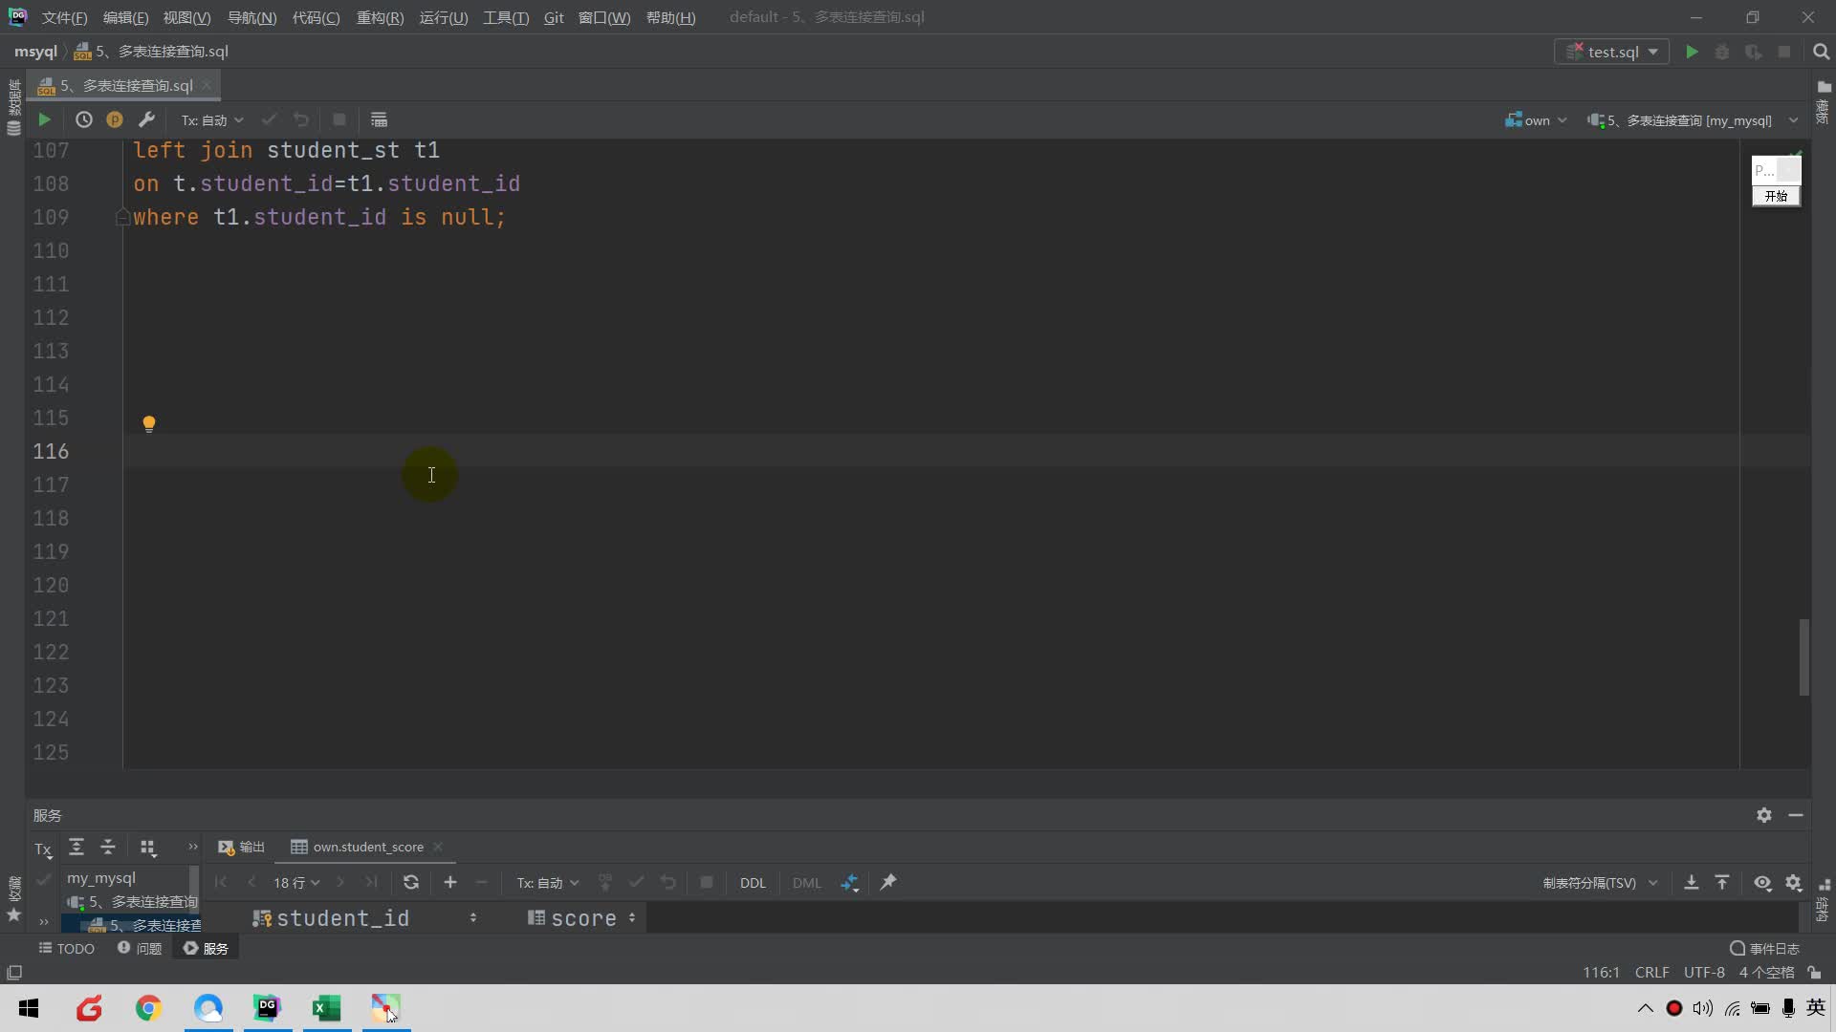Go to last page of results
The height and width of the screenshot is (1032, 1836).
(x=371, y=882)
